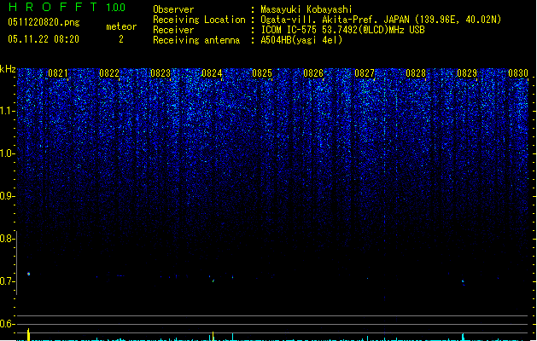Click the kHz axis unit label
This screenshot has height=341, width=537.
pos(8,69)
